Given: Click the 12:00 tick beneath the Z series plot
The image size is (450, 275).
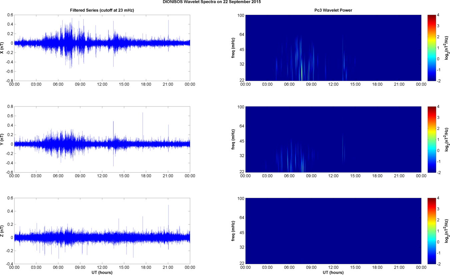Looking at the screenshot, I should tap(102, 267).
